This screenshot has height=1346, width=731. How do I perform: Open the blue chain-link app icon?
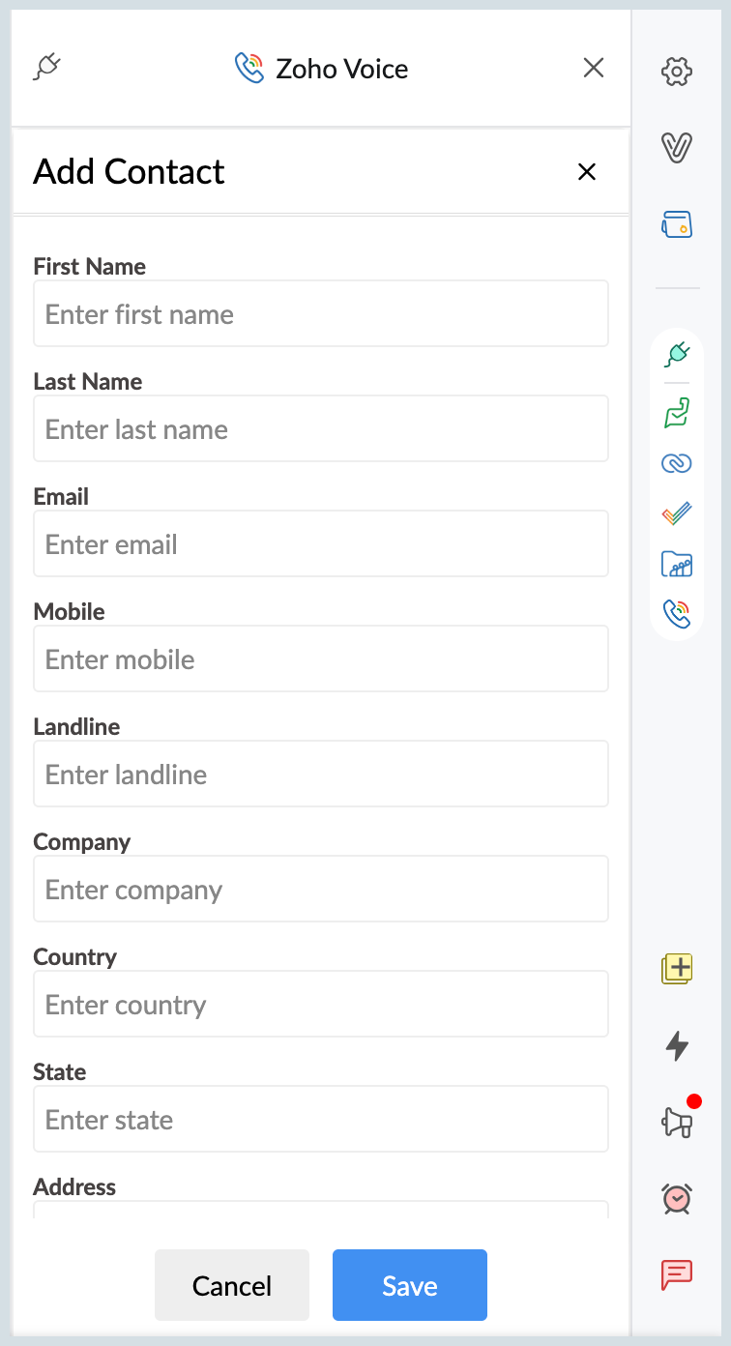pos(677,464)
